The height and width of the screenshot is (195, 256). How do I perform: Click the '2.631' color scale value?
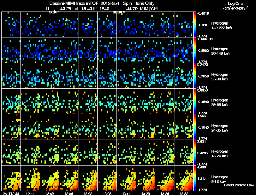(202, 142)
